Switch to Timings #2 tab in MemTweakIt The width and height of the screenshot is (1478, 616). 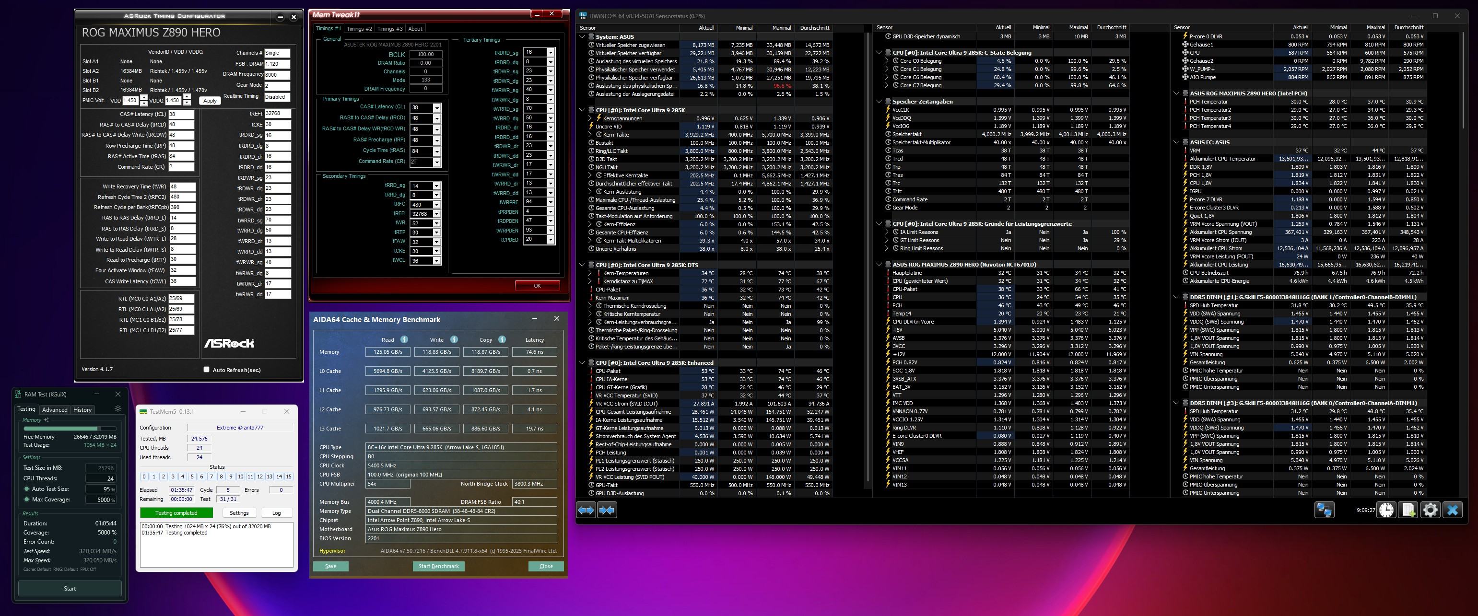tap(359, 29)
